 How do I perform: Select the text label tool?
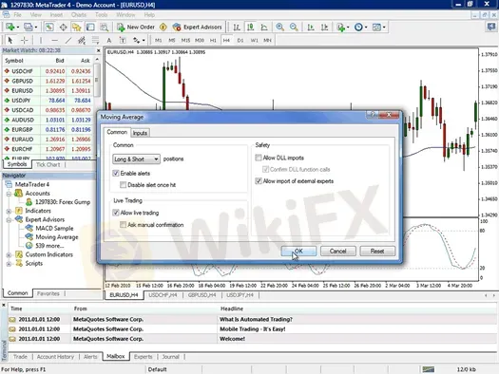123,40
